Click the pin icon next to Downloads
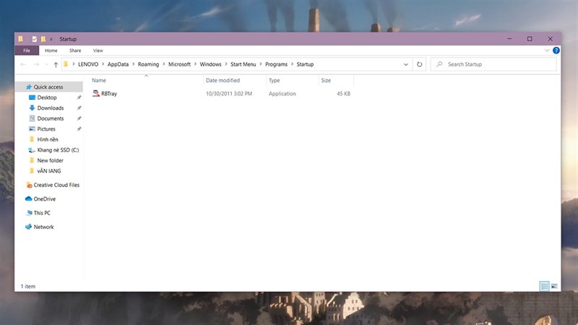This screenshot has height=325, width=578. tap(79, 108)
